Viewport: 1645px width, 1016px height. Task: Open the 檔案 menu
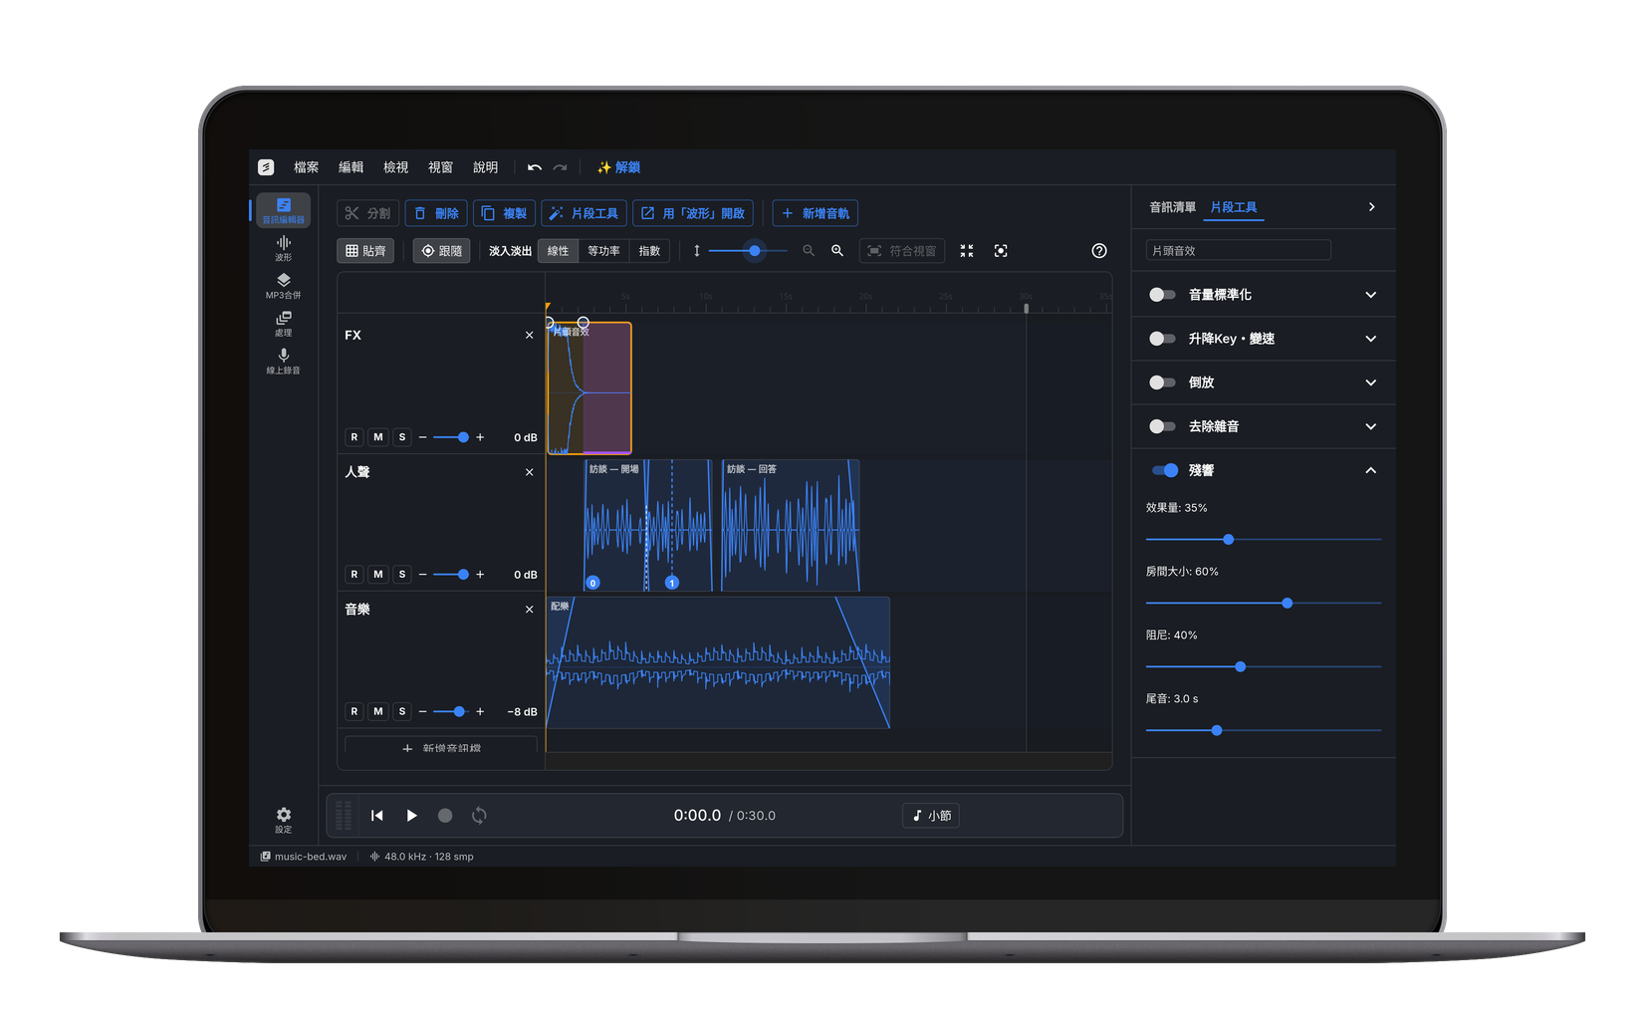tap(307, 167)
